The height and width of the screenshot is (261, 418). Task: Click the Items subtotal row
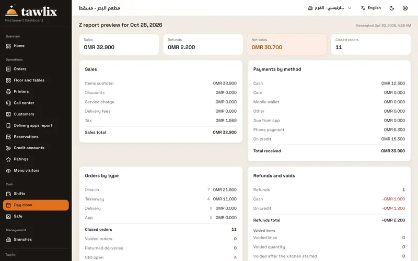[161, 84]
